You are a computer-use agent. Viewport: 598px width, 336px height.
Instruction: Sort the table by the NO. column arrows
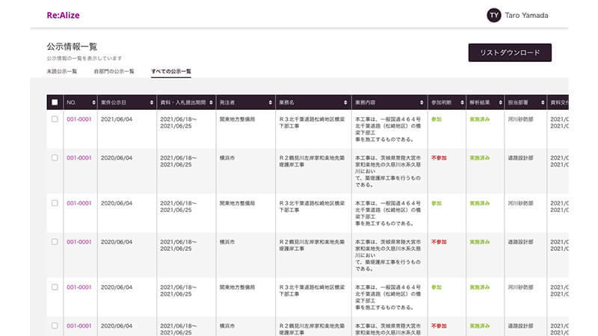coord(93,102)
